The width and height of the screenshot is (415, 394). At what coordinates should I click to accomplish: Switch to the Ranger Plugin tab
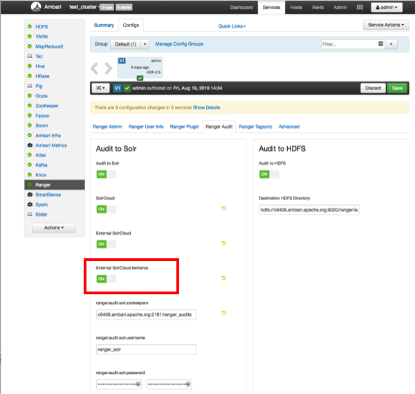click(x=185, y=127)
